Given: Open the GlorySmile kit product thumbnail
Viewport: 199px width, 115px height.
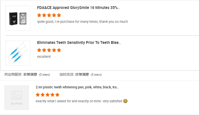Looking at the screenshot, I should point(18,18).
